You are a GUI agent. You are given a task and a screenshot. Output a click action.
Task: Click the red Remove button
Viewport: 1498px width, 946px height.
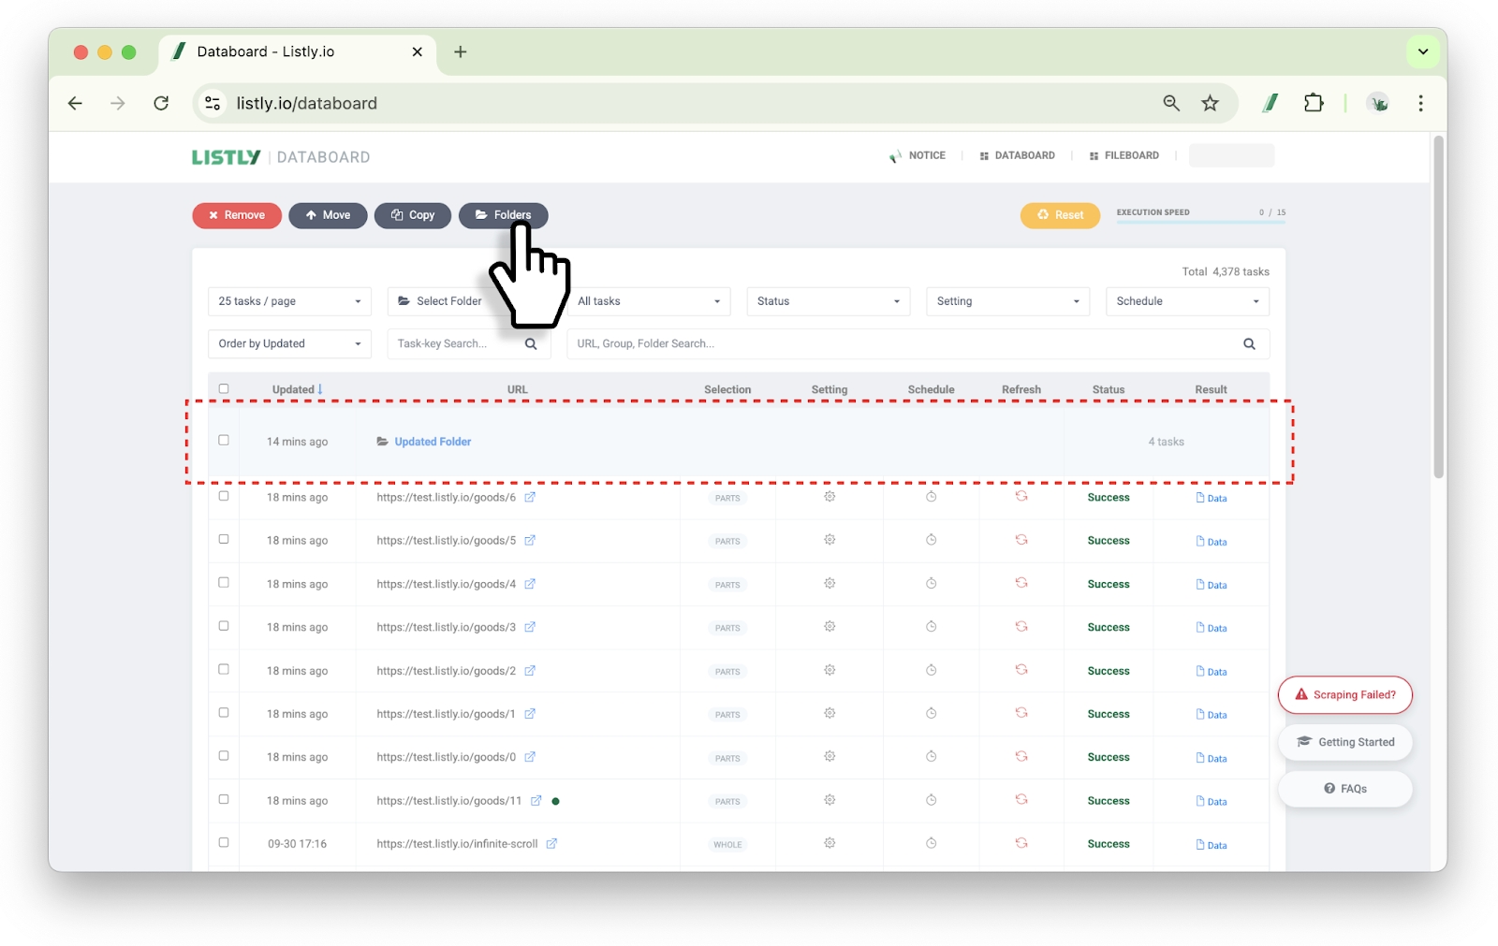(237, 215)
